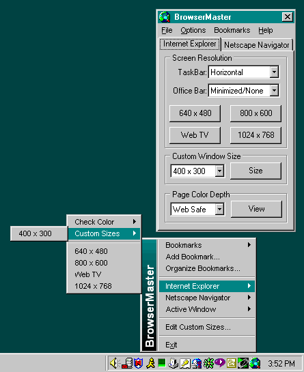Click the purple speech bubble tray icon

pyautogui.click(x=220, y=362)
